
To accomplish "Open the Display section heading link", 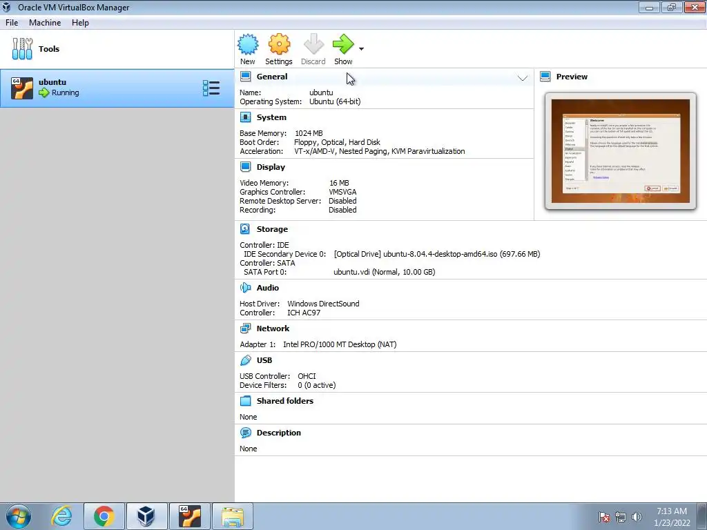I will (271, 167).
